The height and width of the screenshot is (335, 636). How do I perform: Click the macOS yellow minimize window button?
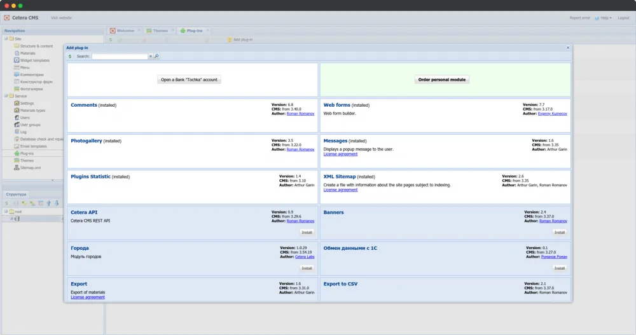coord(13,6)
